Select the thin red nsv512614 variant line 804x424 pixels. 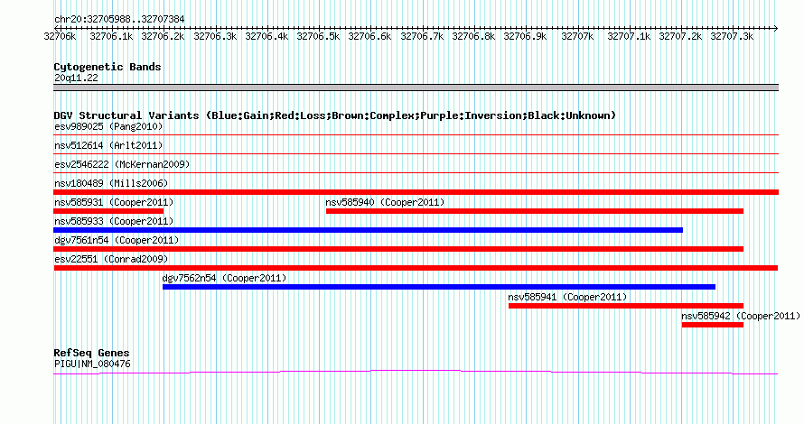pos(416,153)
